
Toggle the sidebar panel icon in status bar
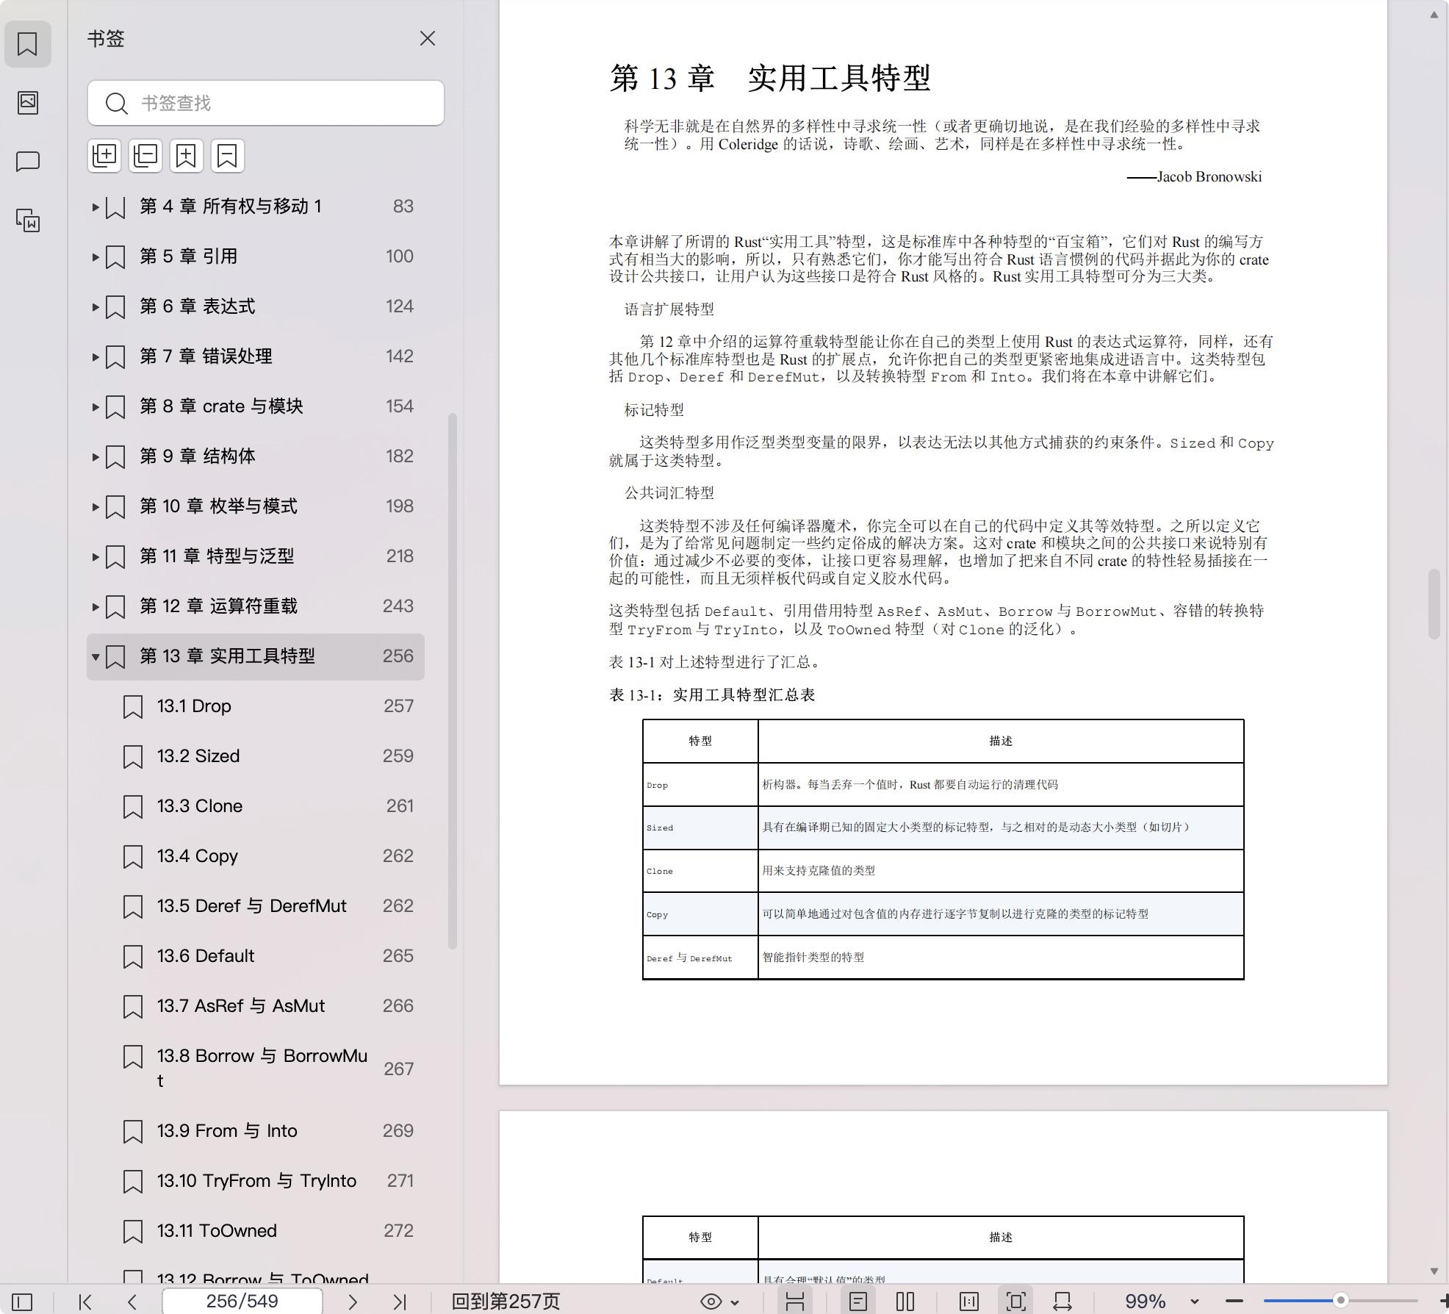point(22,1302)
